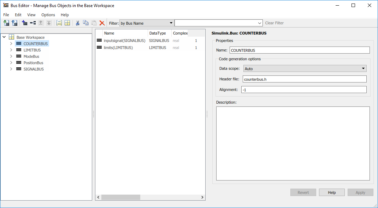Click the Copy icon
Viewport: 378px width, 208px height.
[85, 23]
